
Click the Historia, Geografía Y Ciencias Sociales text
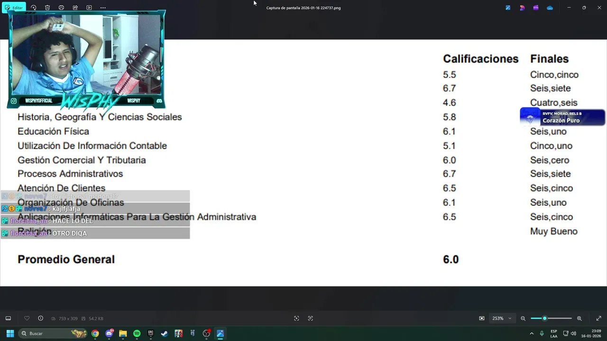click(100, 117)
